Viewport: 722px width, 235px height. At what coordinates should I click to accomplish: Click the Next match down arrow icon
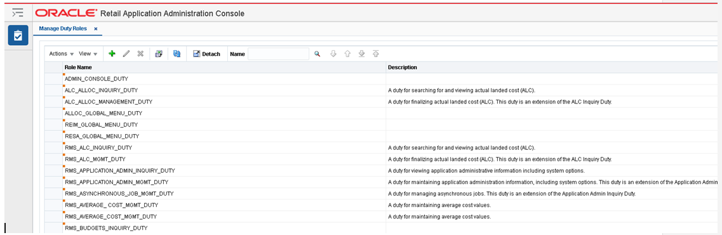(334, 54)
